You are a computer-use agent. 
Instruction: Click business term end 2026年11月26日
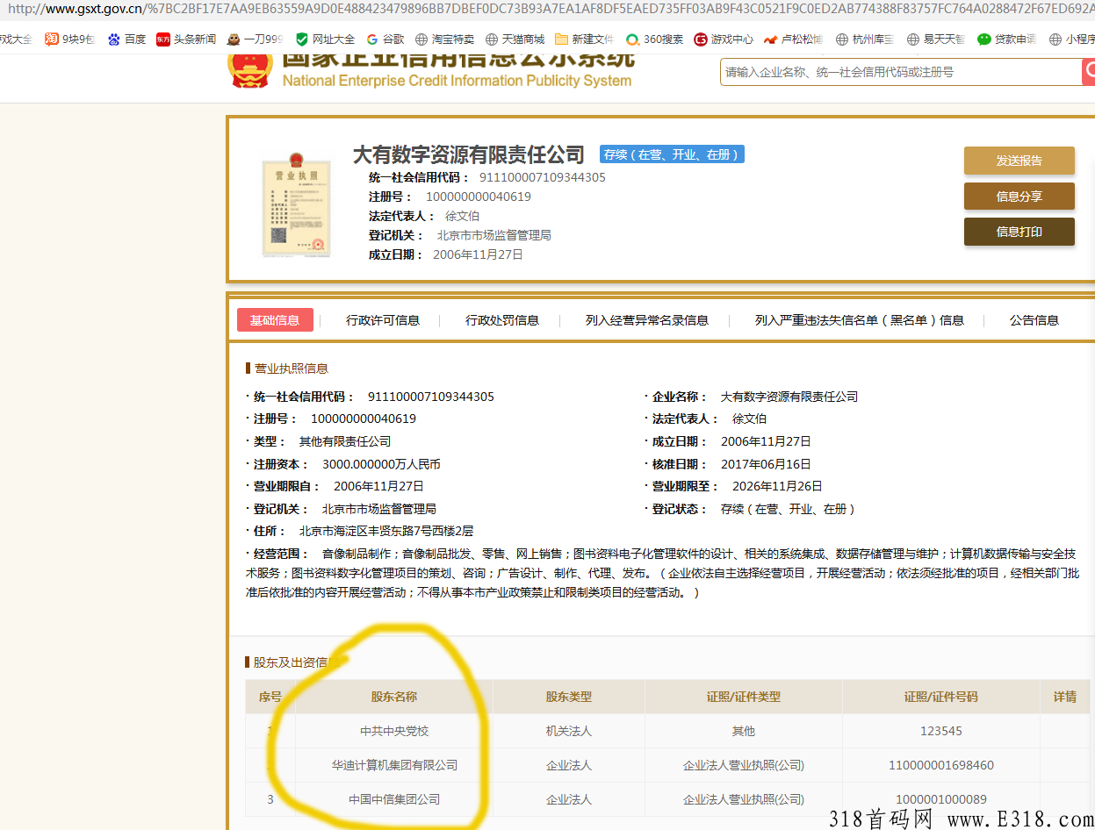(777, 486)
